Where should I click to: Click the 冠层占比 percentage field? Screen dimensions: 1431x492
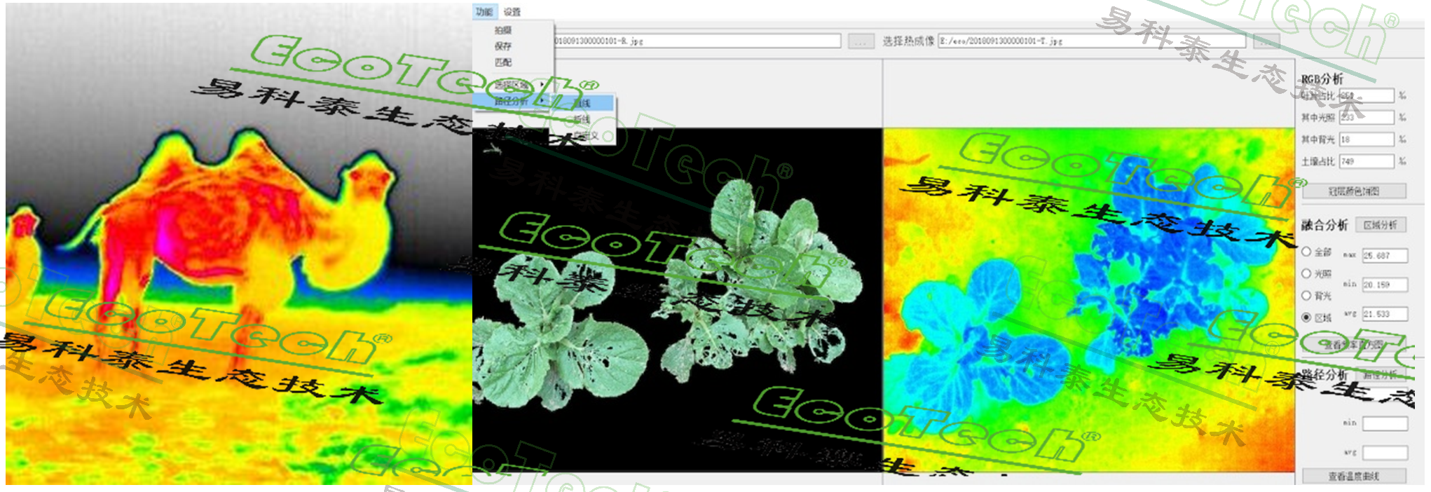[1367, 95]
